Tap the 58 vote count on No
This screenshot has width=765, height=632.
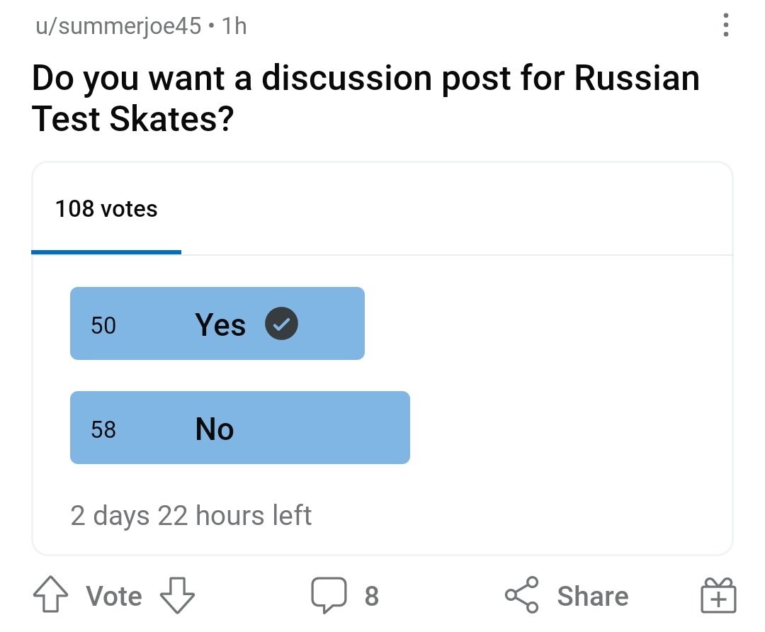click(103, 429)
